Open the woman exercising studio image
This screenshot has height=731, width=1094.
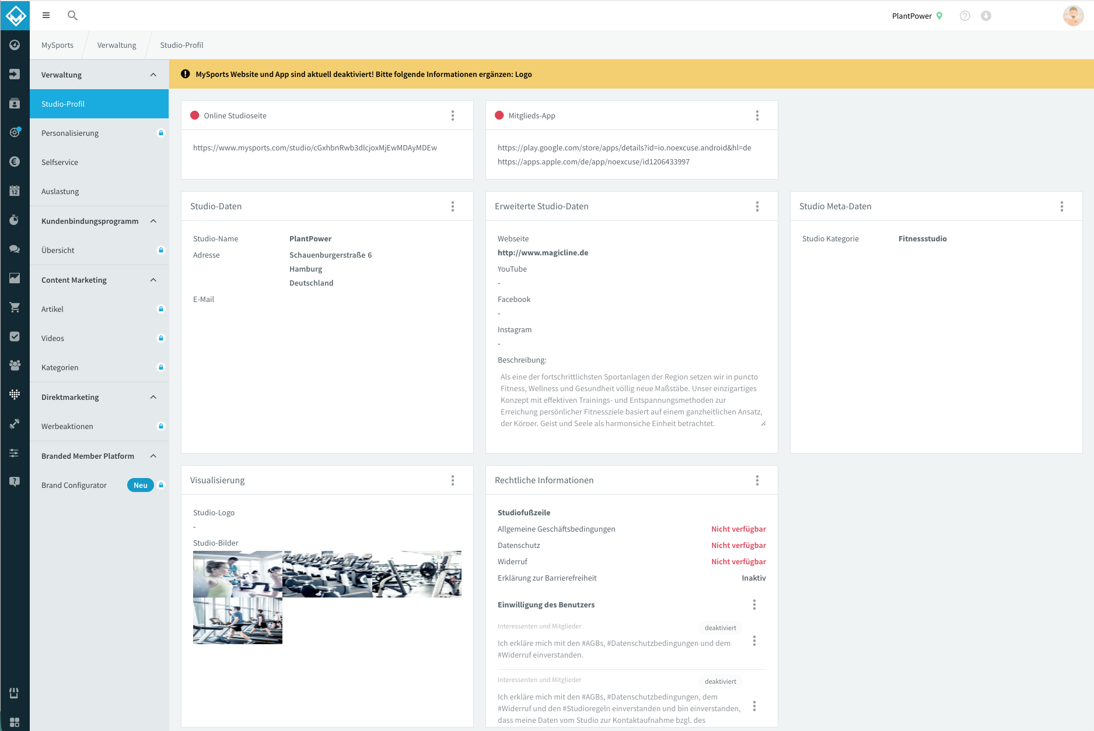pyautogui.click(x=237, y=574)
